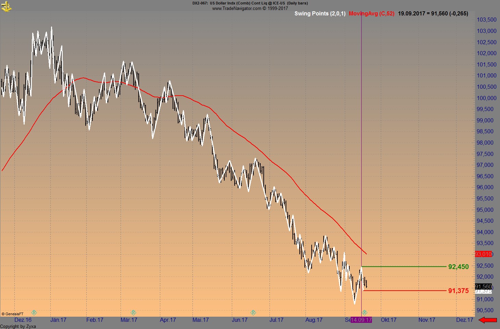The height and width of the screenshot is (329, 500).
Task: Click the 100,000 price axis value
Action: pyautogui.click(x=487, y=98)
